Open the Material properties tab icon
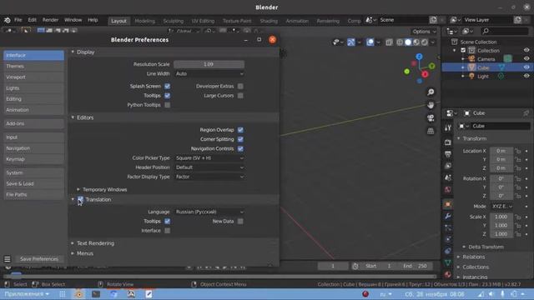The height and width of the screenshot is (300, 534). click(448, 274)
